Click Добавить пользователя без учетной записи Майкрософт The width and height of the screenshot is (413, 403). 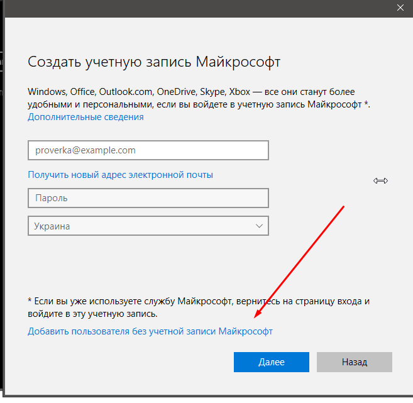click(x=150, y=331)
